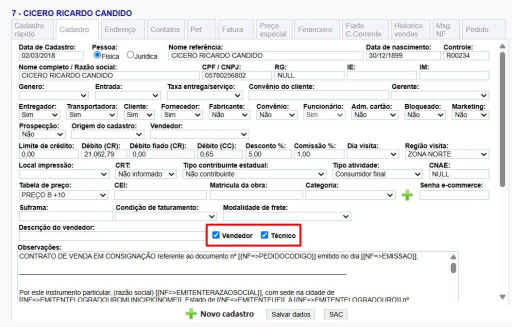Open the Fornecedor dropdown
Screen dimensions: 512x327
[182, 115]
